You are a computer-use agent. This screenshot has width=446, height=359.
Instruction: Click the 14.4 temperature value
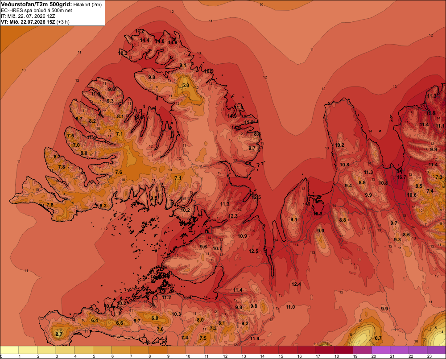tap(145, 41)
